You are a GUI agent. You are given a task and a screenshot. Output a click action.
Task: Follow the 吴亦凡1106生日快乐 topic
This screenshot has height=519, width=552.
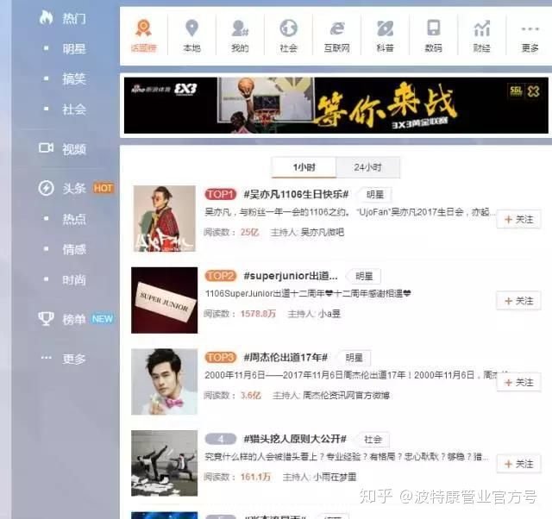pos(518,220)
